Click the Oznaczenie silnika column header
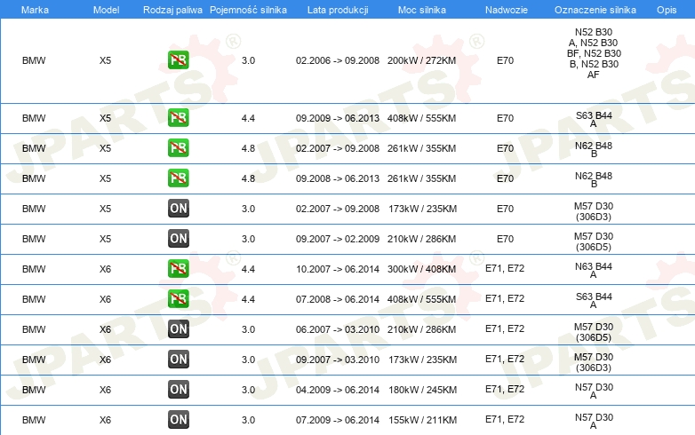The height and width of the screenshot is (435, 695). 593,9
